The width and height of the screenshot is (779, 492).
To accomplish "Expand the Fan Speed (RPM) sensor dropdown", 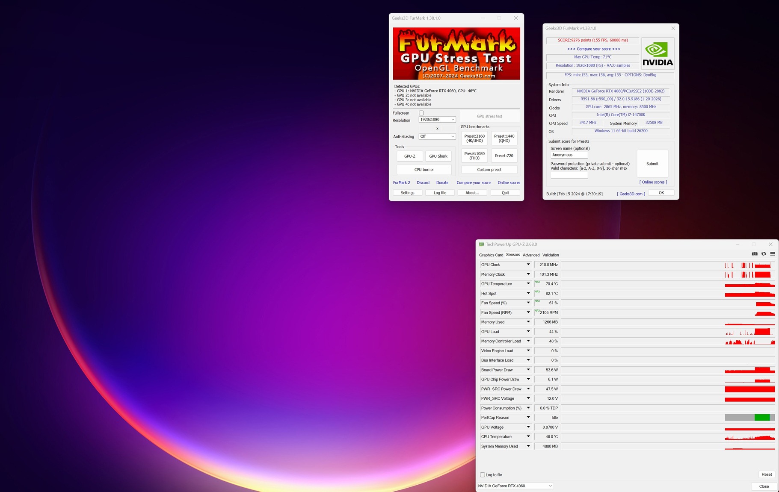I will click(x=528, y=312).
